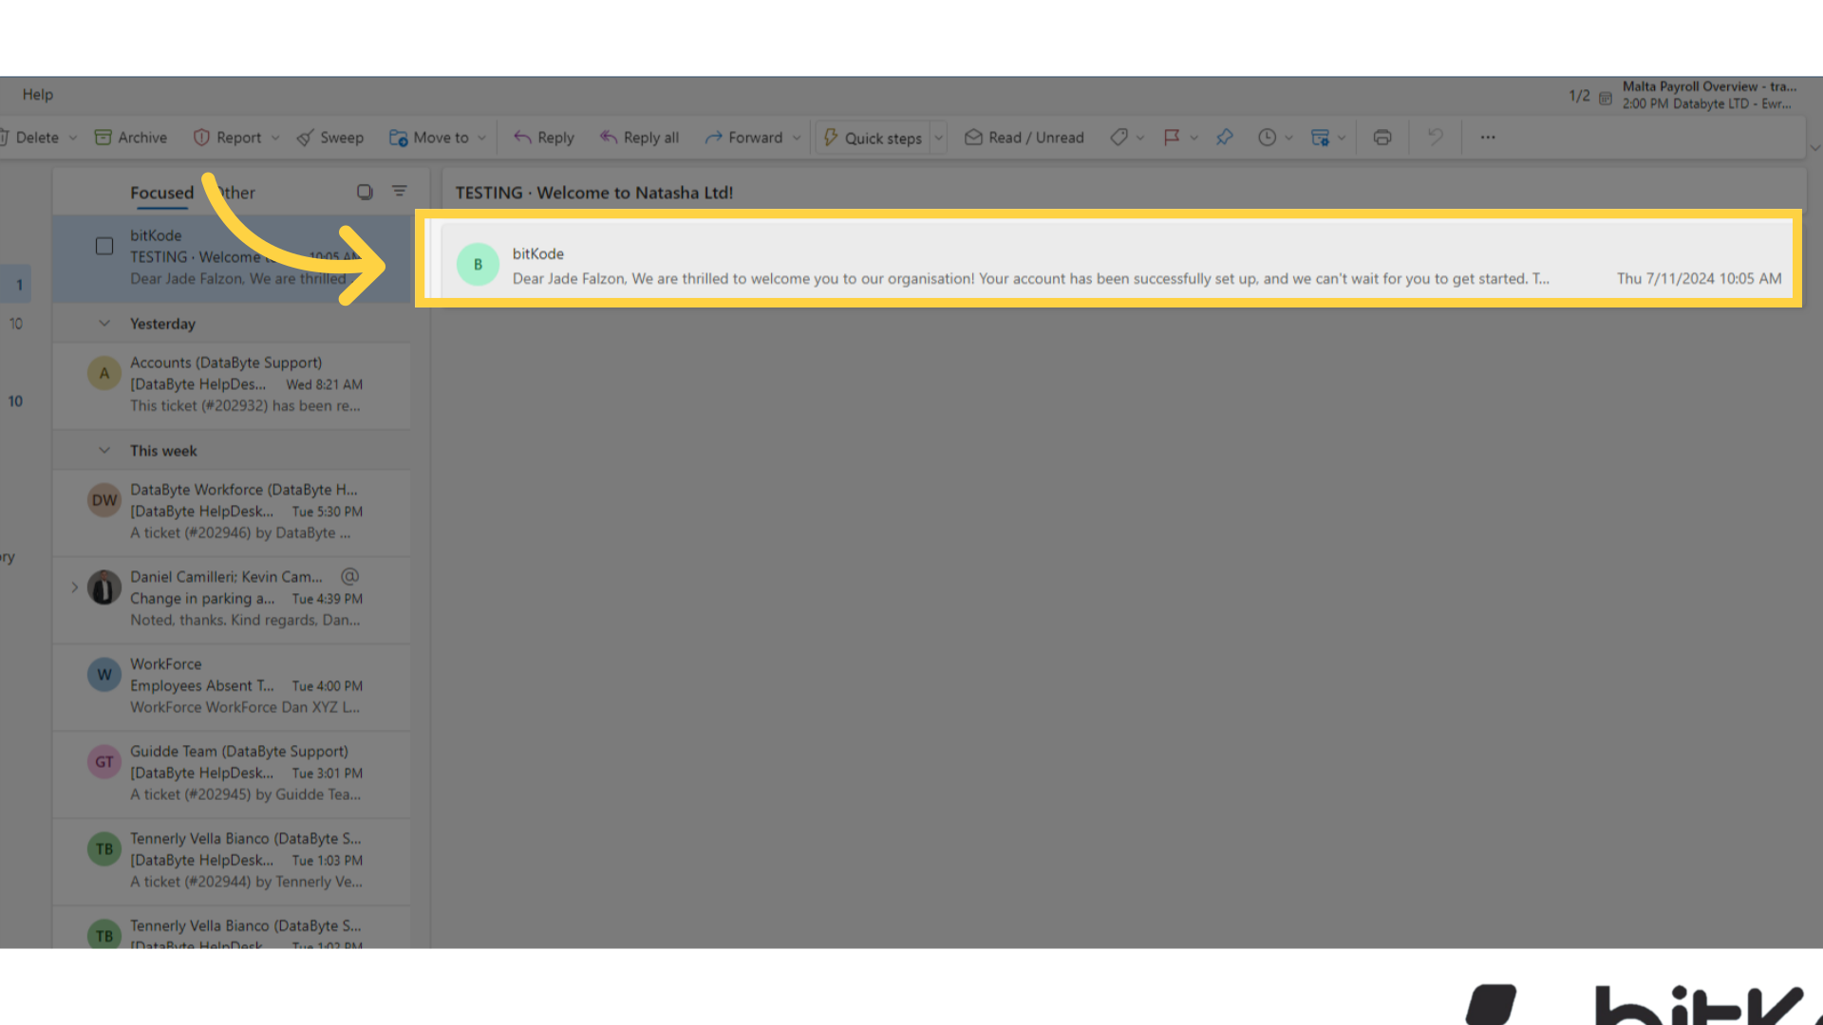Click the tag categorize icon

tap(1119, 138)
